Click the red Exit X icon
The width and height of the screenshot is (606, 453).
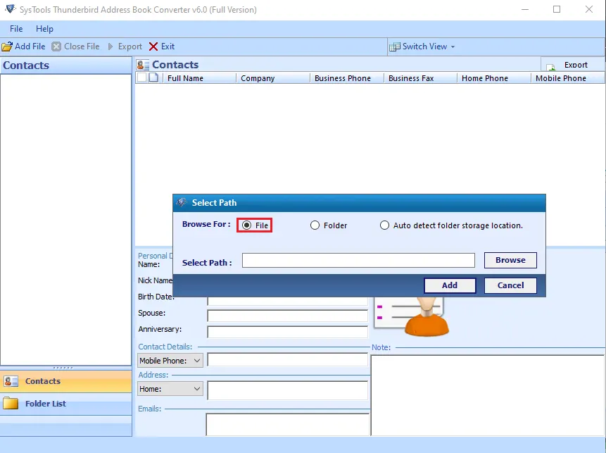tap(153, 46)
